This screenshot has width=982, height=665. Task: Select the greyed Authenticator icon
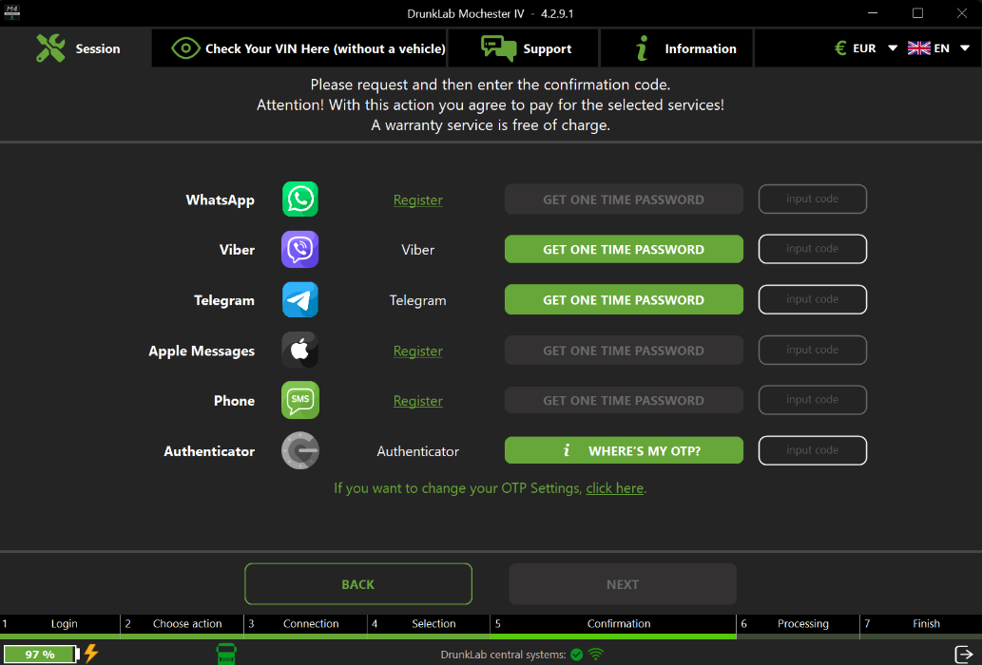pyautogui.click(x=299, y=450)
